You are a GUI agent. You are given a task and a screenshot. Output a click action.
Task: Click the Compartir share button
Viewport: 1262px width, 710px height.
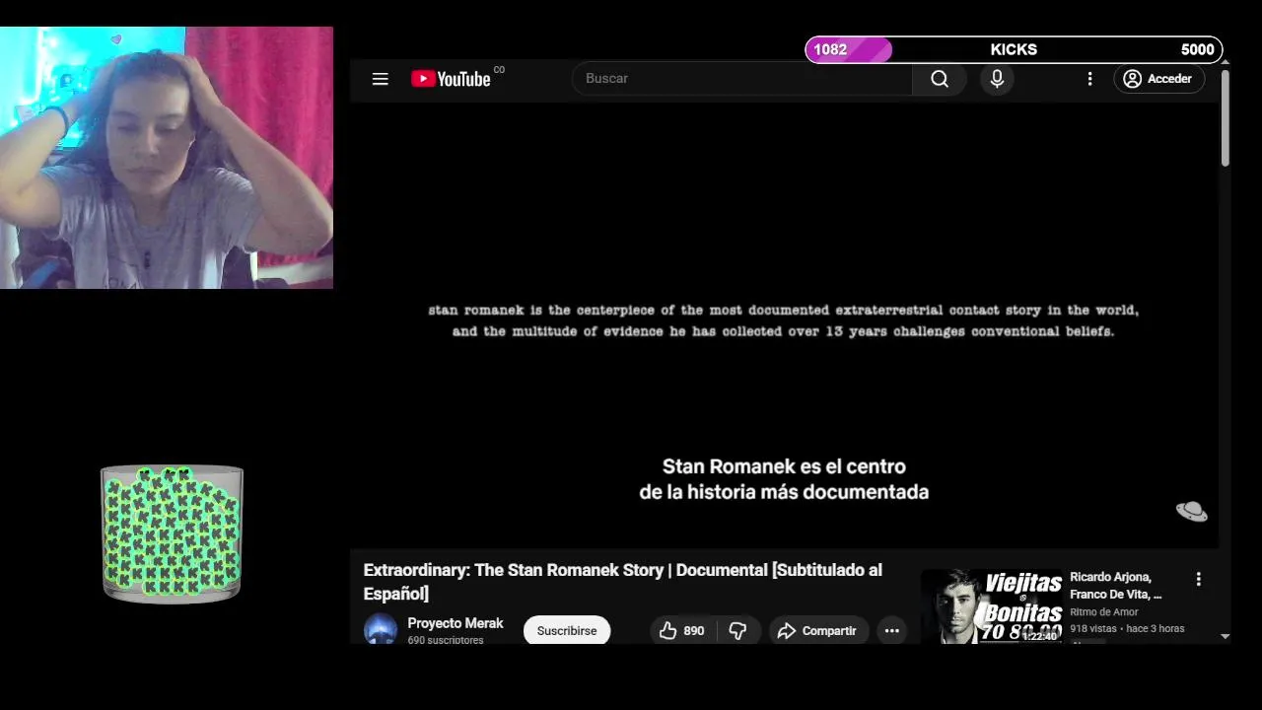[x=817, y=630]
